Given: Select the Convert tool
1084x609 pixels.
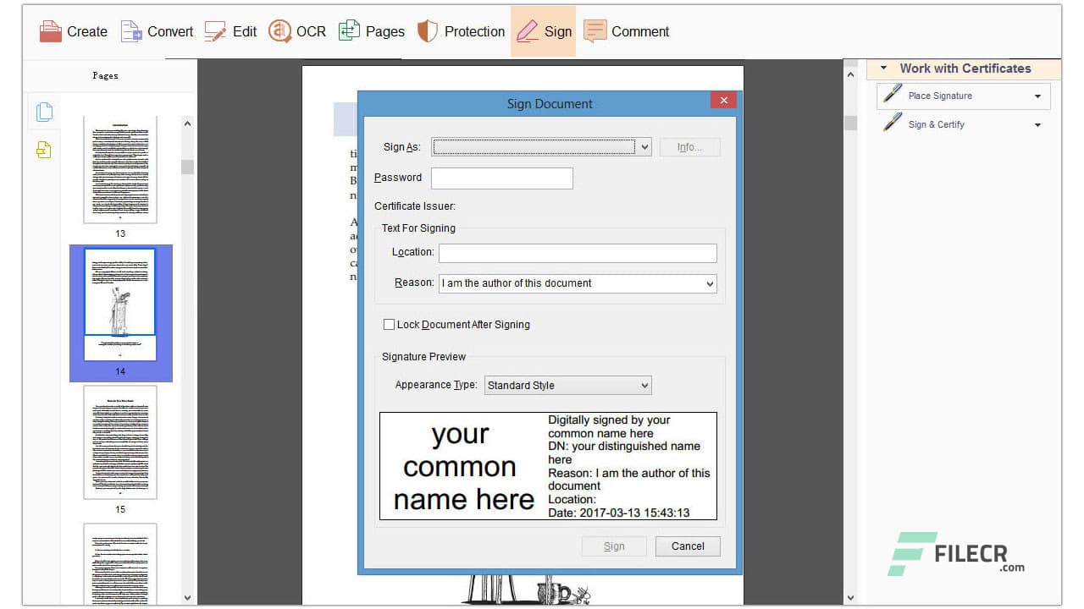Looking at the screenshot, I should 156,30.
